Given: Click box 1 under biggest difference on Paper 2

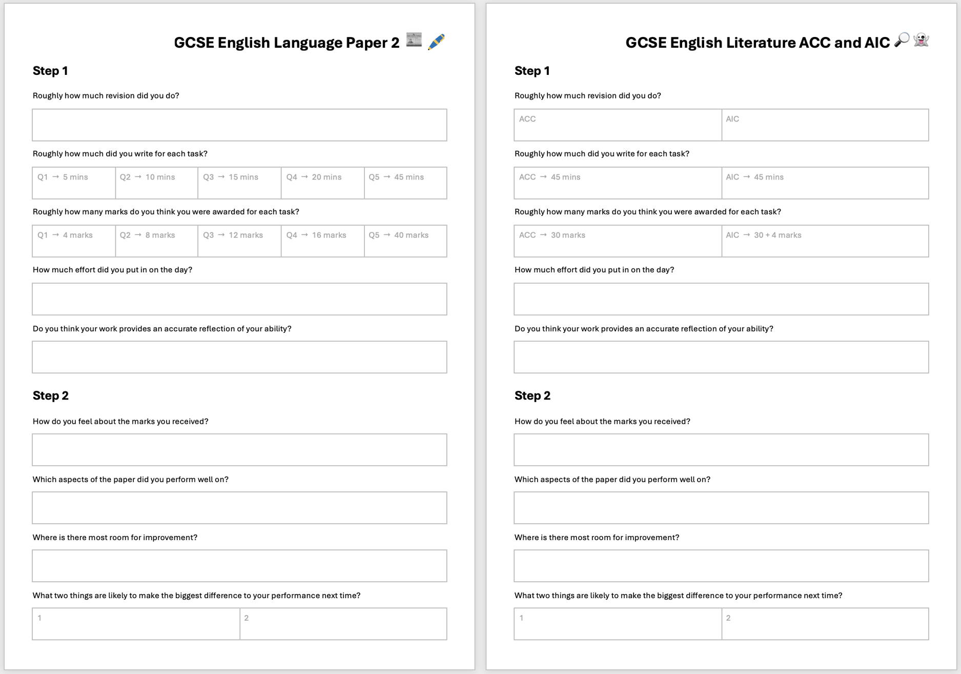Looking at the screenshot, I should click(136, 624).
